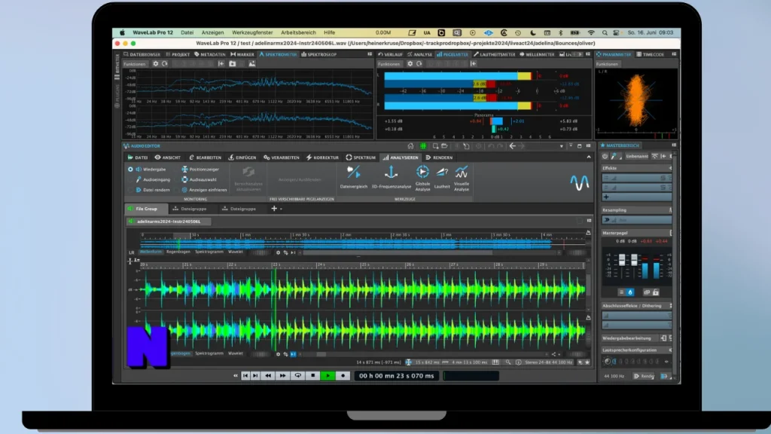Screen dimensions: 771x434
Task: Toggle the lock icon at overview waveform's right edge
Action: point(588,232)
